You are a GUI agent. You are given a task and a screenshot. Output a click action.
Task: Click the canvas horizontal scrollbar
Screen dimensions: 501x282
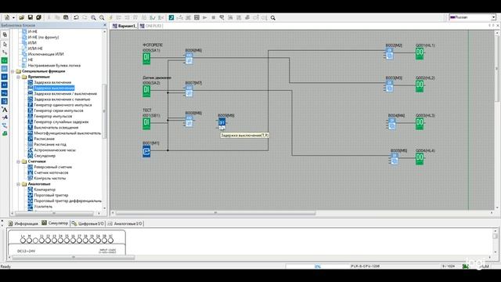(x=216, y=212)
